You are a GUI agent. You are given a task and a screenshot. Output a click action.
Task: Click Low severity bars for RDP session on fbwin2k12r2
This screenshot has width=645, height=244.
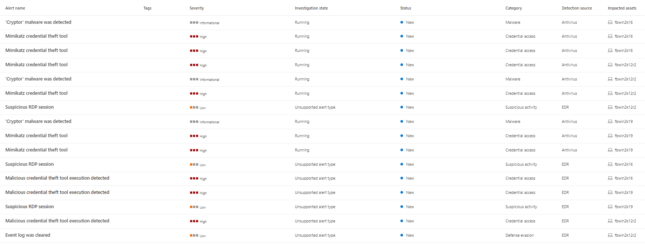(x=194, y=108)
